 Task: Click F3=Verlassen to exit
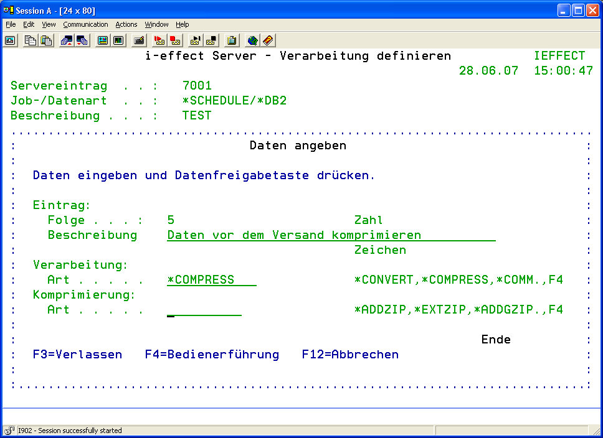pos(77,355)
